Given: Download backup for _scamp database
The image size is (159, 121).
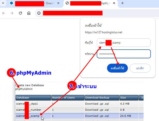Looking at the screenshot, I should 97,116.
